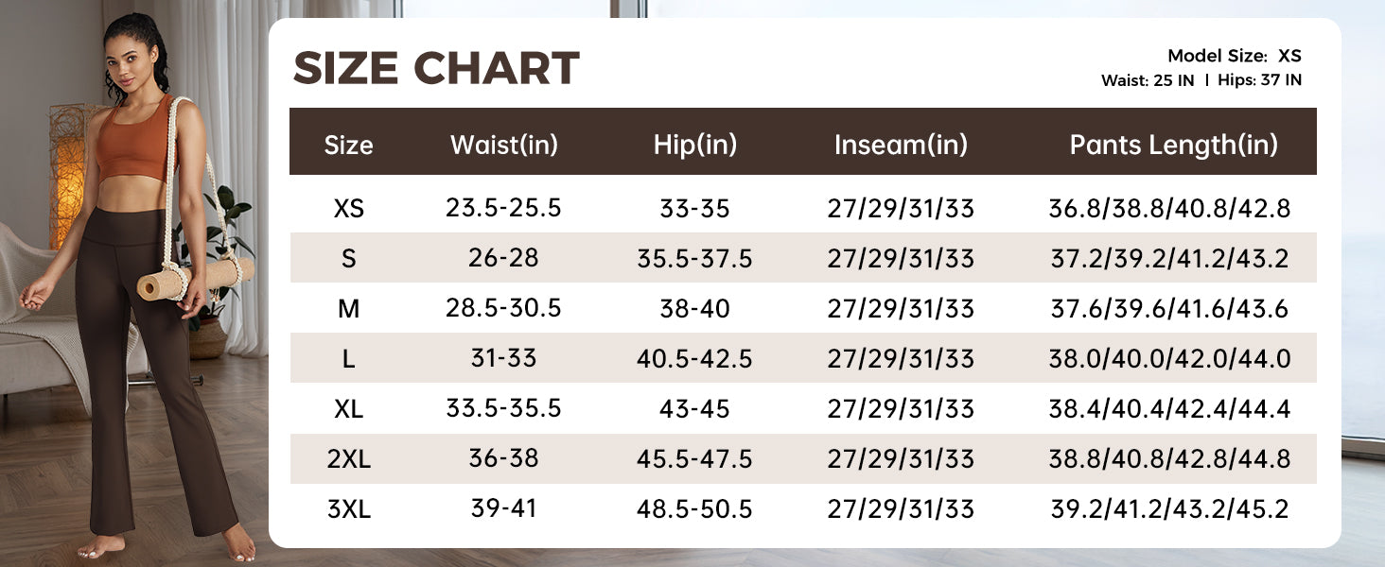1385x567 pixels.
Task: Click the Hip(in) column header
Action: tap(694, 145)
